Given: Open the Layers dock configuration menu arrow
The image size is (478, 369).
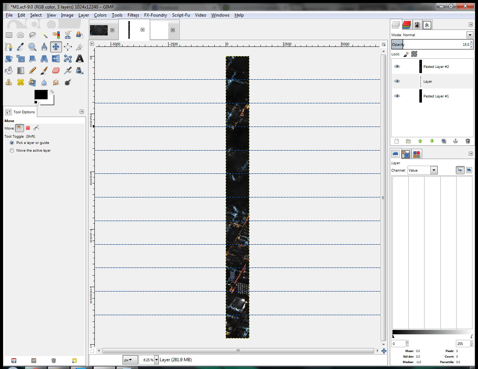Looking at the screenshot, I should coord(471,24).
